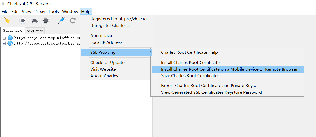Click the Charles app icon in title bar

click(3, 4)
